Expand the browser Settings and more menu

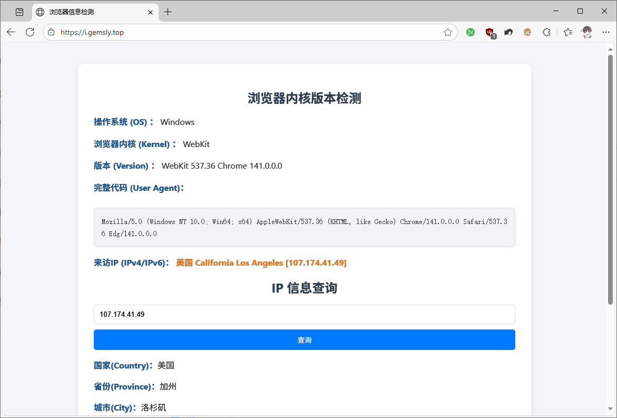(x=604, y=32)
